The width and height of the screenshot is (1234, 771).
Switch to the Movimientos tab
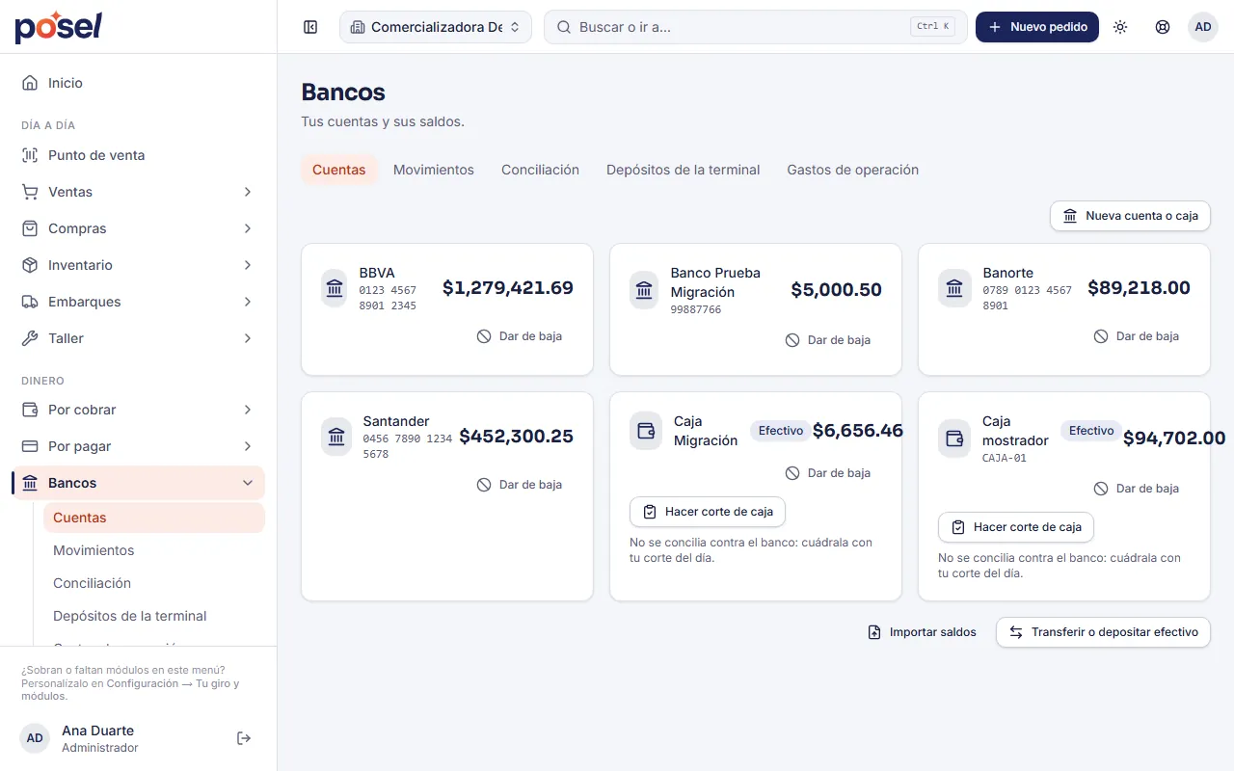[x=434, y=170]
